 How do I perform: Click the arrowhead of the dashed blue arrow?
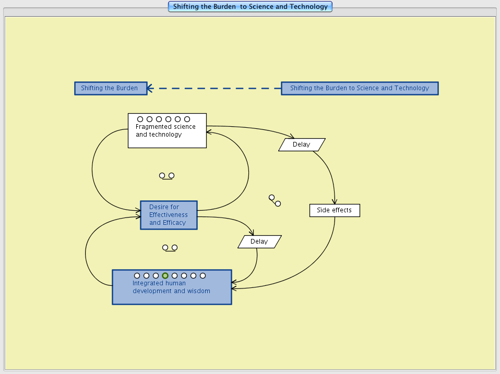[150, 88]
